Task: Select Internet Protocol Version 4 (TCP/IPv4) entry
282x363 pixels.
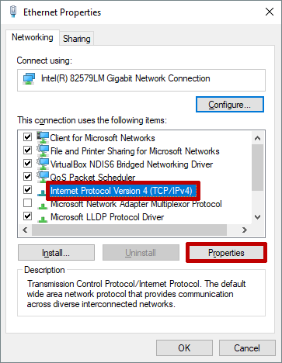Action: coord(121,191)
